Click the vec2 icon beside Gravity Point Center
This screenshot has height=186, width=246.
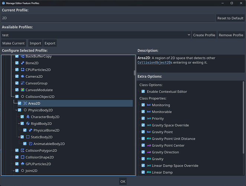pos(149,145)
